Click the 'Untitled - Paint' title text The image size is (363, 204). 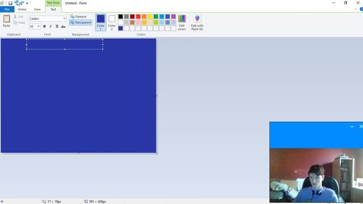pyautogui.click(x=75, y=3)
